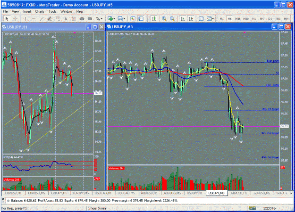The image size is (295, 212).
Task: Switch to EURUSD,H1 chart tab
Action: click(13, 193)
